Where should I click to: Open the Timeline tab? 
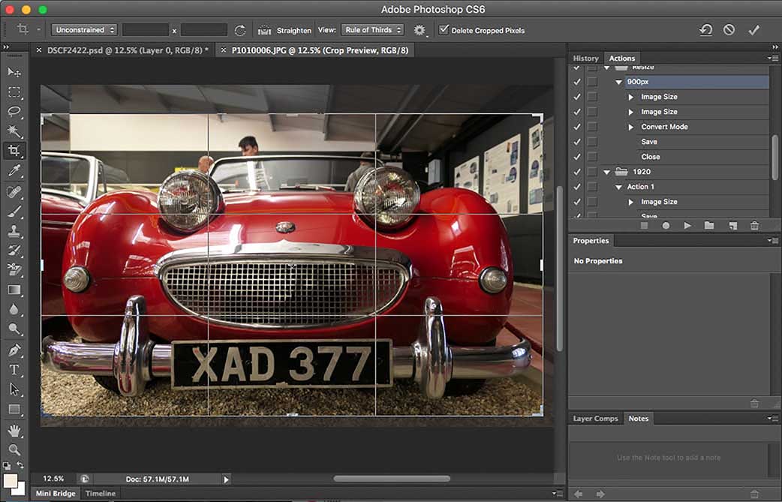101,494
